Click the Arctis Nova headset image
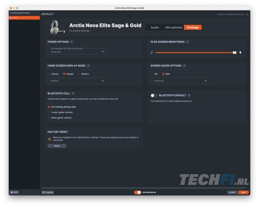The height and width of the screenshot is (207, 259). (57, 27)
